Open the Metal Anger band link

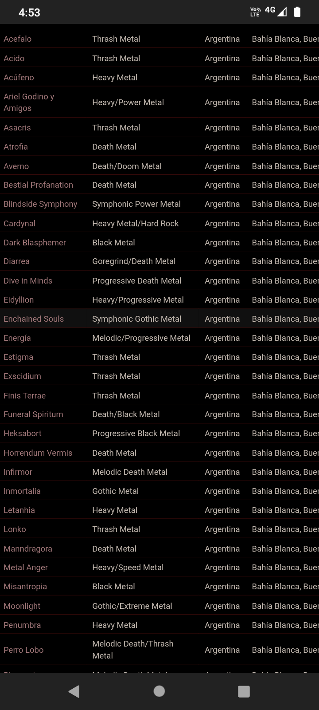click(26, 568)
